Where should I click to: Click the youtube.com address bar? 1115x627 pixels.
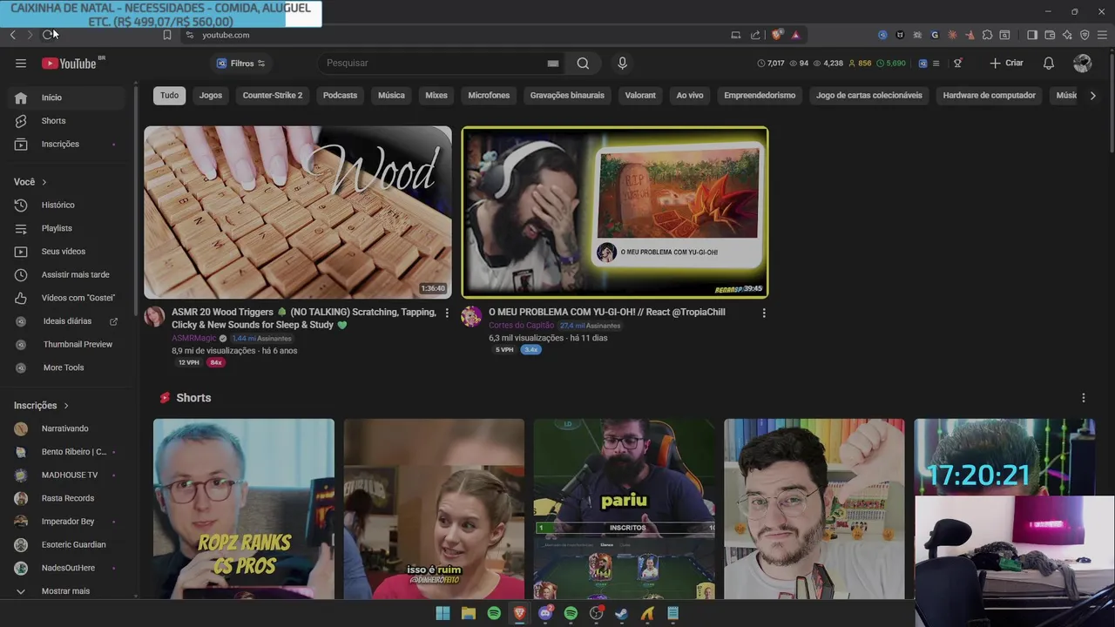pos(453,35)
